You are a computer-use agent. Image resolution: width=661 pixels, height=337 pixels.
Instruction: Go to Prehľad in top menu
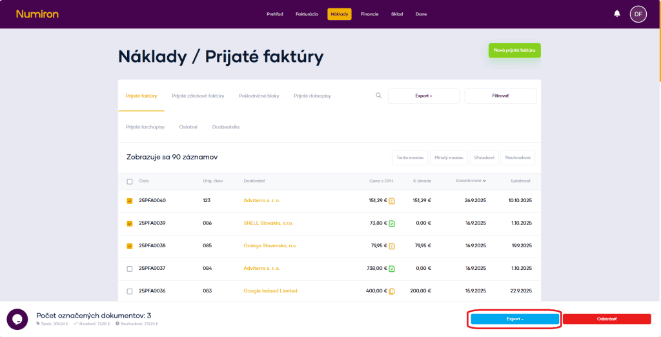click(275, 14)
